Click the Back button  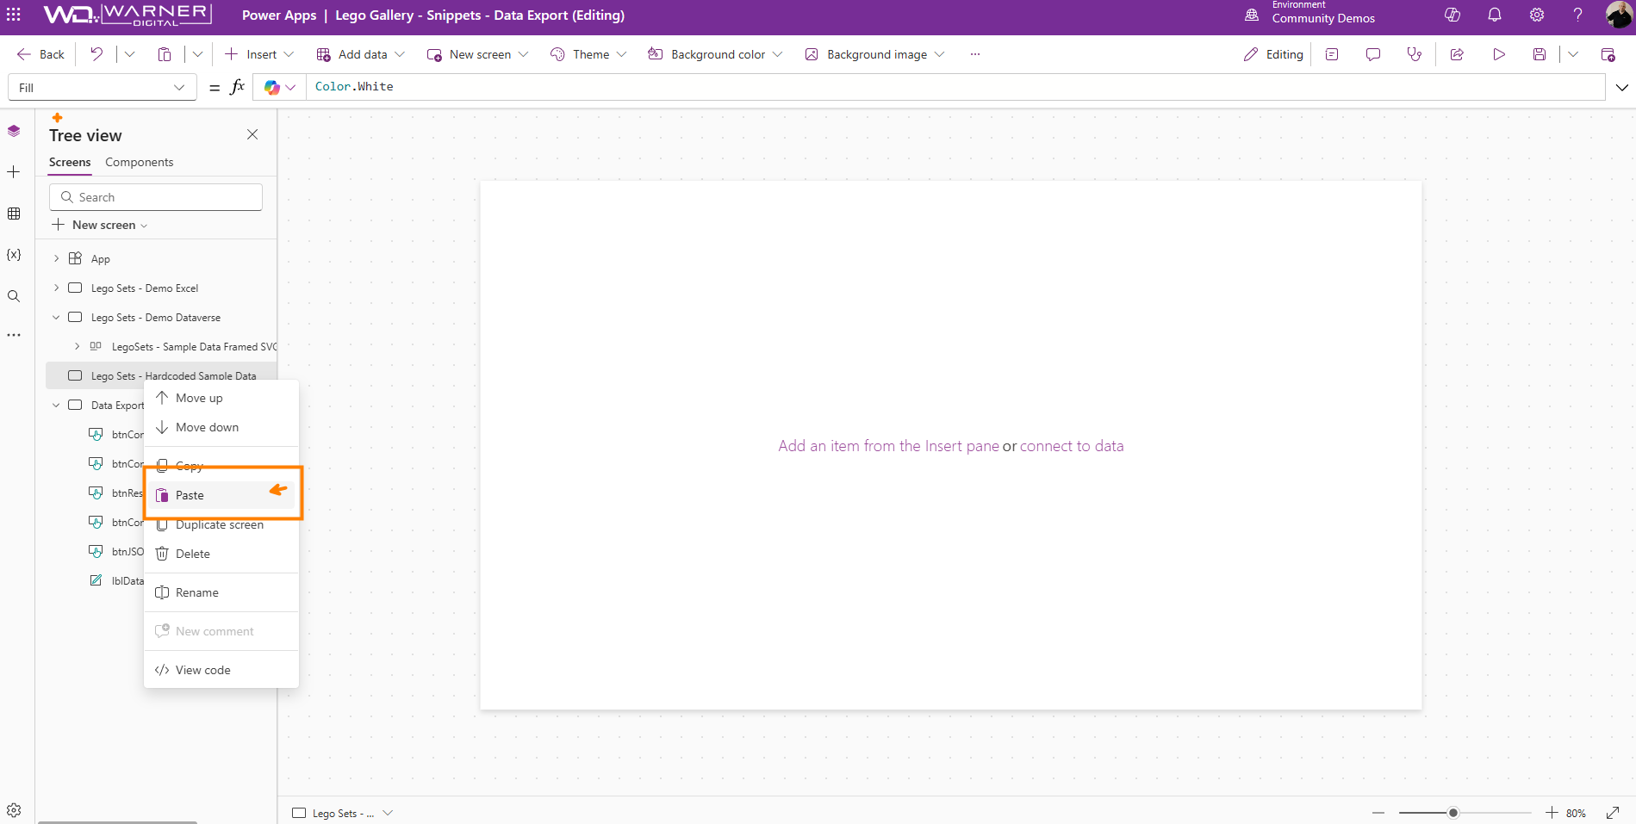pyautogui.click(x=41, y=54)
